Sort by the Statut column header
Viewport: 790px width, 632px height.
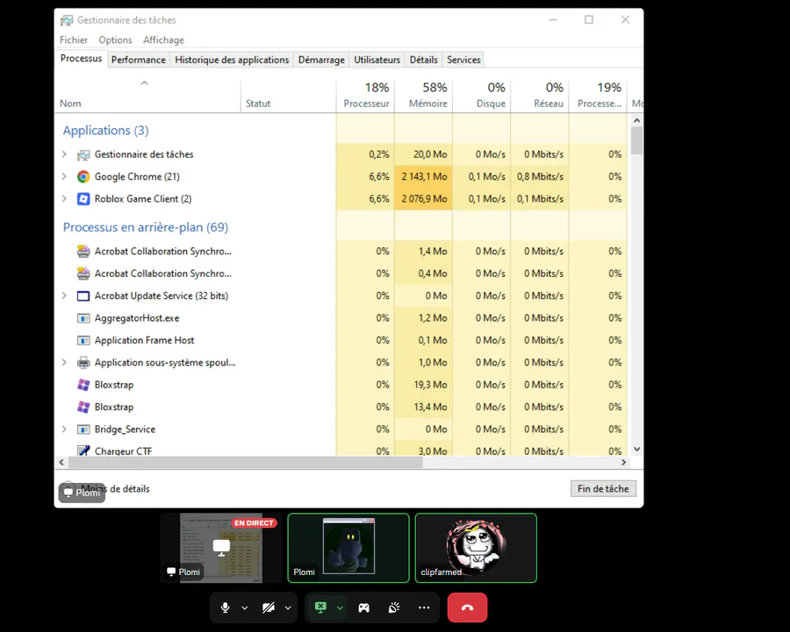pyautogui.click(x=288, y=96)
